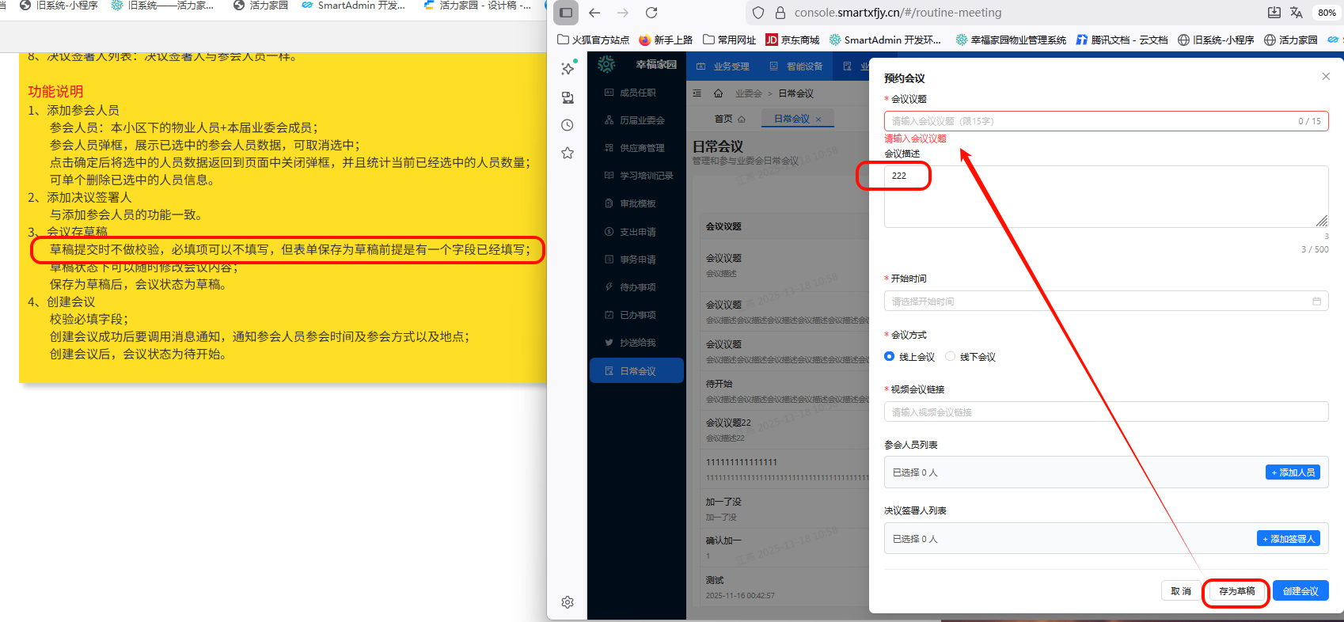Image resolution: width=1344 pixels, height=622 pixels.
Task: Select 线下会议 radio option
Action: pos(970,357)
